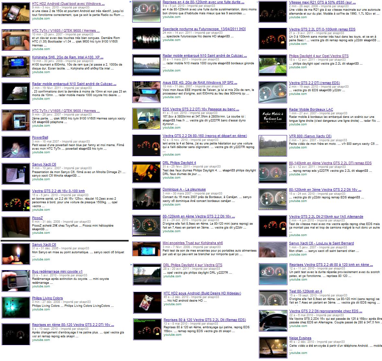Open the Dominique A concert video thumbnail
The width and height of the screenshot is (382, 361).
(146, 199)
